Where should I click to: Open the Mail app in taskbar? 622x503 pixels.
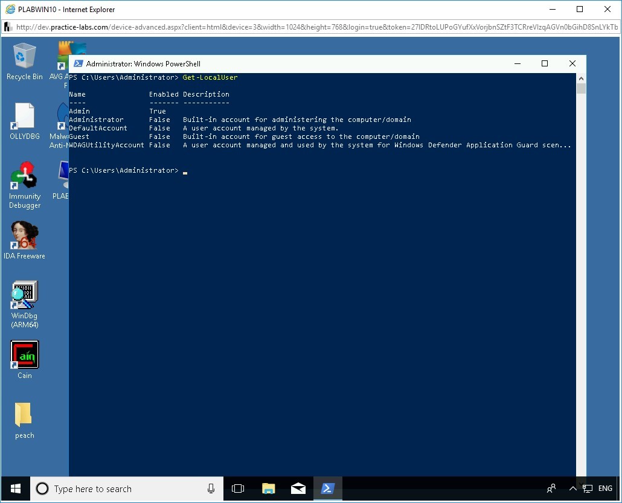(x=298, y=489)
